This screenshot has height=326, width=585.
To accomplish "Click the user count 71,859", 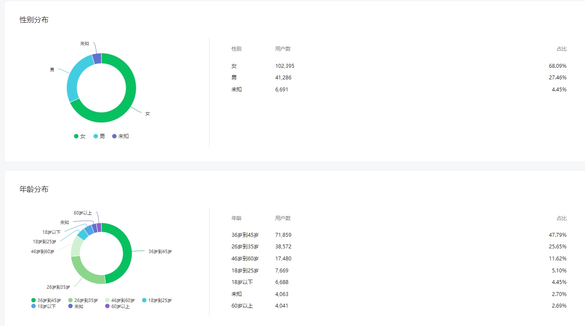I will click(283, 235).
